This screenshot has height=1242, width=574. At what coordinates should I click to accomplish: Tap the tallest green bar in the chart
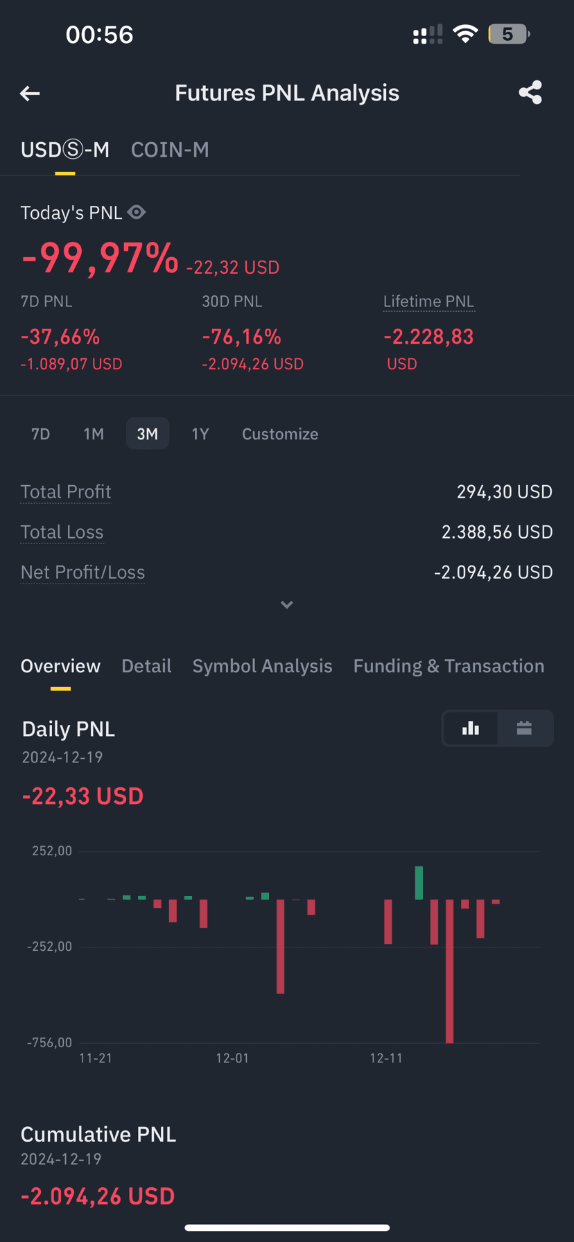[x=419, y=883]
